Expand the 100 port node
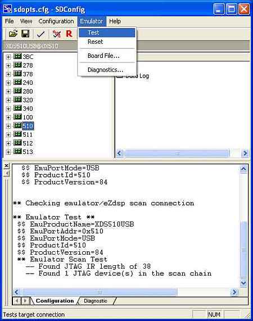The width and height of the screenshot is (253, 321). point(8,117)
